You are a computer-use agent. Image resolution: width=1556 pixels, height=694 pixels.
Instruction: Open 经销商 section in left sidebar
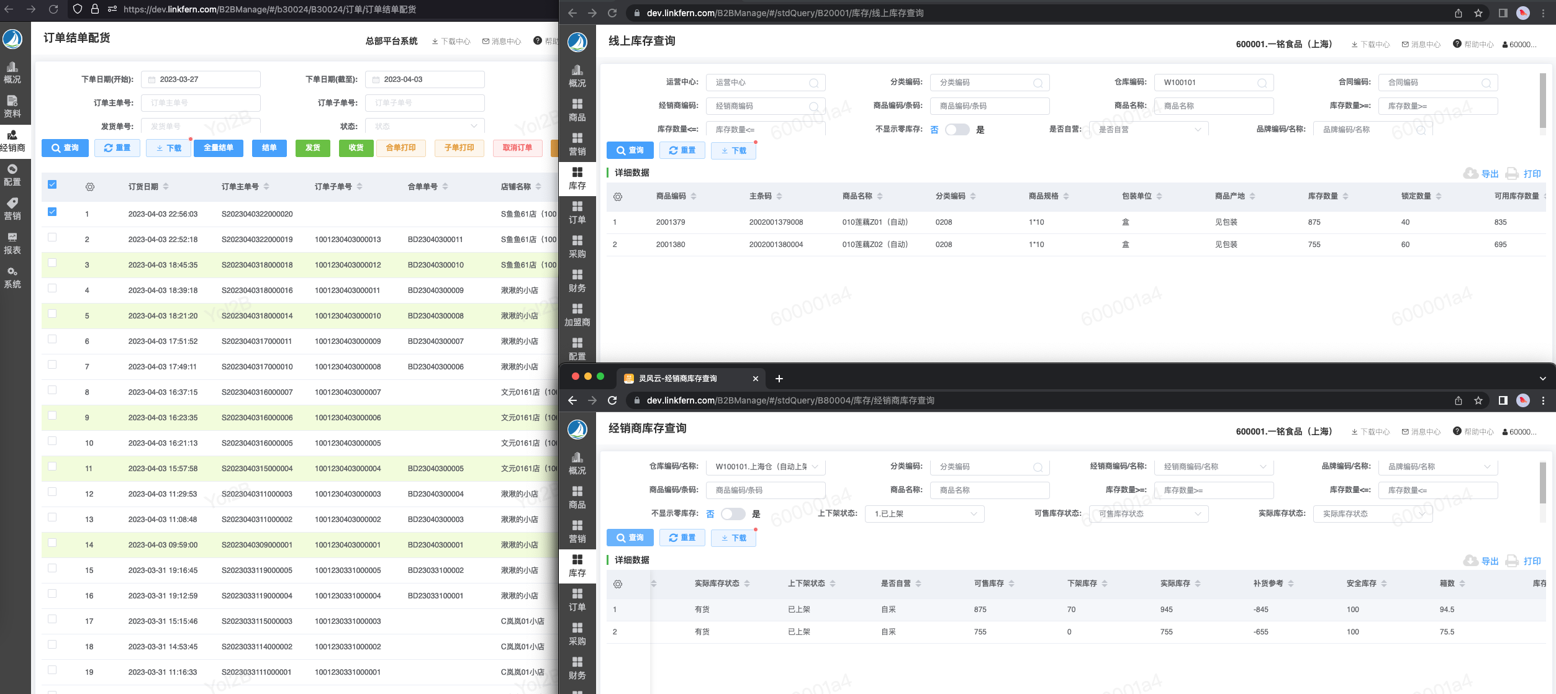pyautogui.click(x=12, y=141)
